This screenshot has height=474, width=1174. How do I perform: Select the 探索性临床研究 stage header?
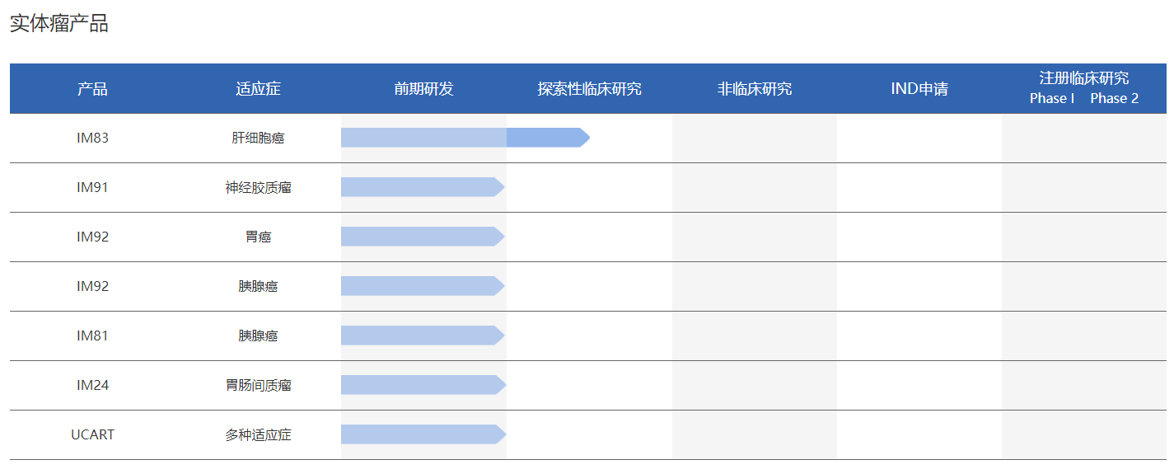pos(589,89)
